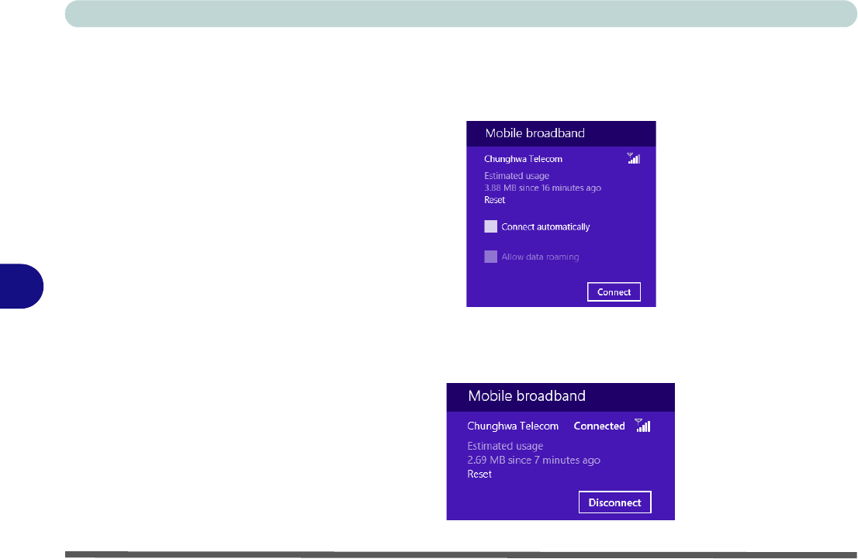Click '3.88 MB since 16 minutes ago' text
Screen dimensions: 858x559
(x=542, y=188)
